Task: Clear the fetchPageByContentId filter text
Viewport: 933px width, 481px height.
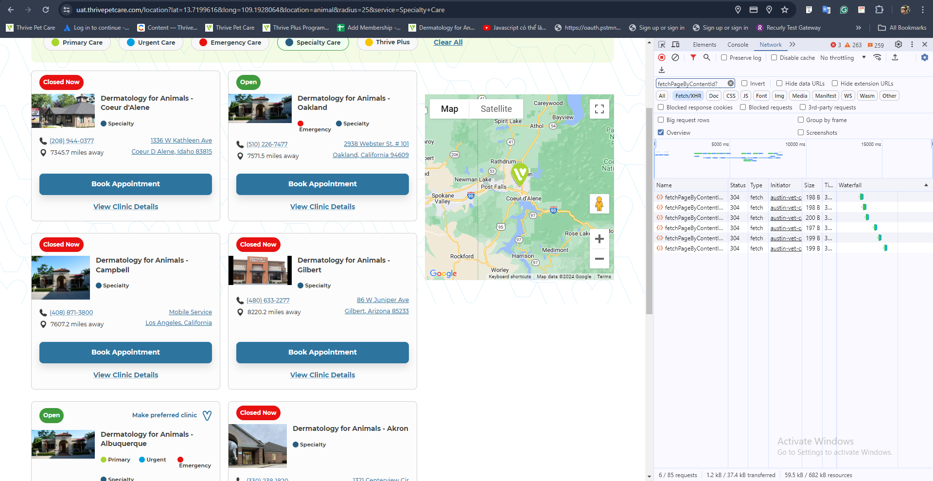Action: 731,84
